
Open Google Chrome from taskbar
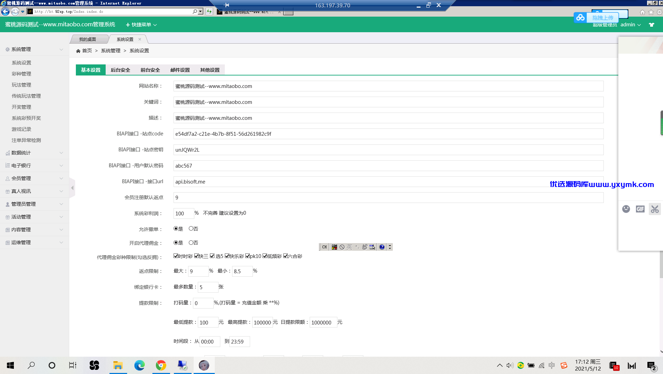(x=161, y=365)
